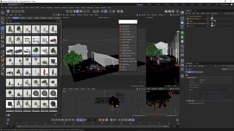Click Attributes panel search icon
Image resolution: width=234 pixels, height=131 pixels.
pyautogui.click(x=223, y=66)
